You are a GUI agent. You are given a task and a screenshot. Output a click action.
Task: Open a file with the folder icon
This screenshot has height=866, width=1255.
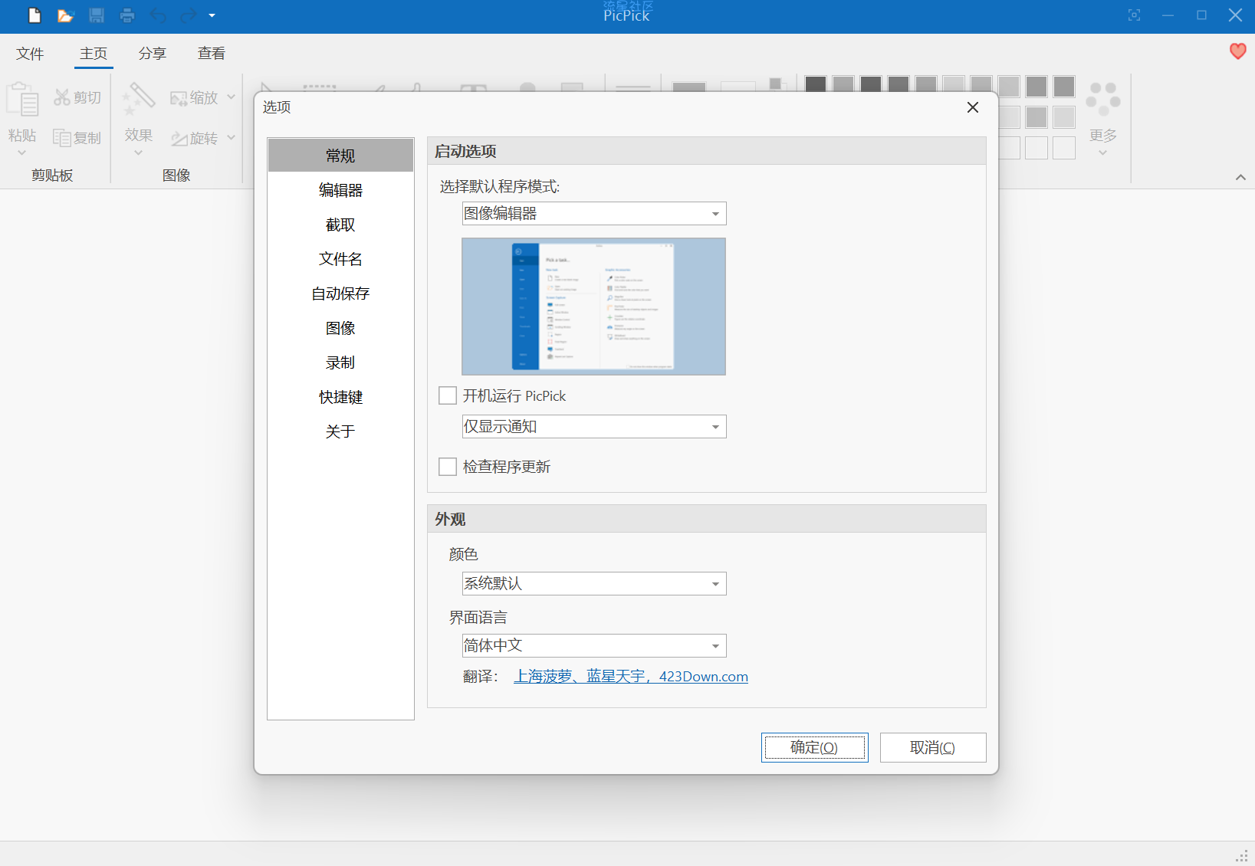(65, 15)
